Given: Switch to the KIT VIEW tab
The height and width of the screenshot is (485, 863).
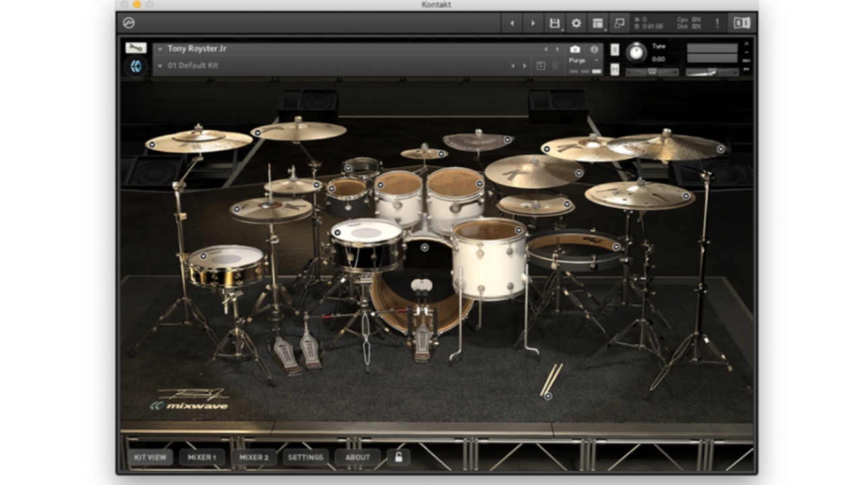Looking at the screenshot, I should pos(150,457).
